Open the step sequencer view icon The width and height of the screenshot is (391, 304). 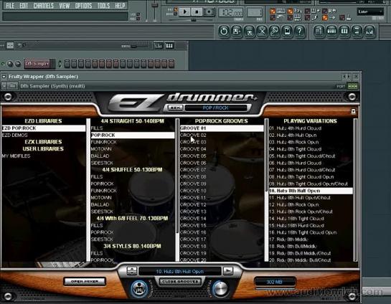coord(331,32)
